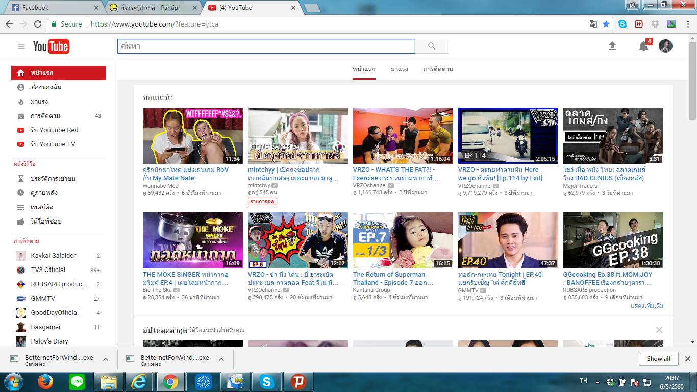Open the notifications bell

pyautogui.click(x=644, y=46)
